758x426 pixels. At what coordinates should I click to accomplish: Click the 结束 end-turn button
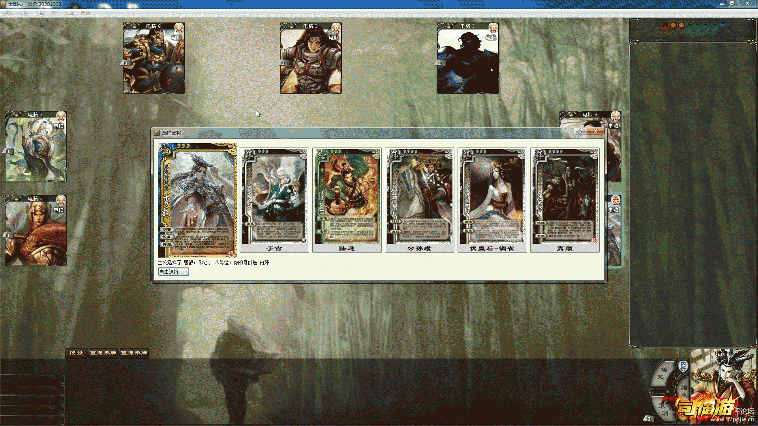684,390
